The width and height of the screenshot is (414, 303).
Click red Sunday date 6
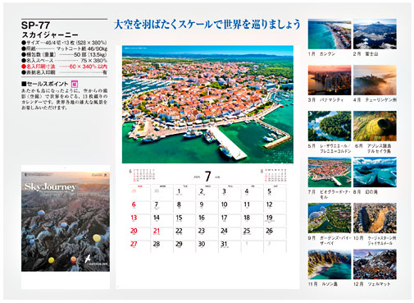pos(134,204)
